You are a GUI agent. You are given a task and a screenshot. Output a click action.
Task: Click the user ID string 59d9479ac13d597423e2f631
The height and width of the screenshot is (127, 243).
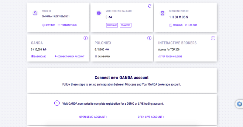point(56,16)
